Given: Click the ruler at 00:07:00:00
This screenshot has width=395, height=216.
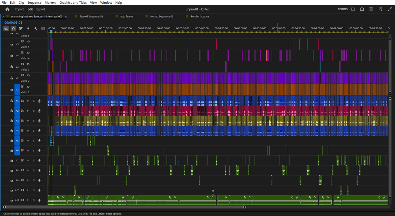Looking at the screenshot, I should (x=317, y=29).
